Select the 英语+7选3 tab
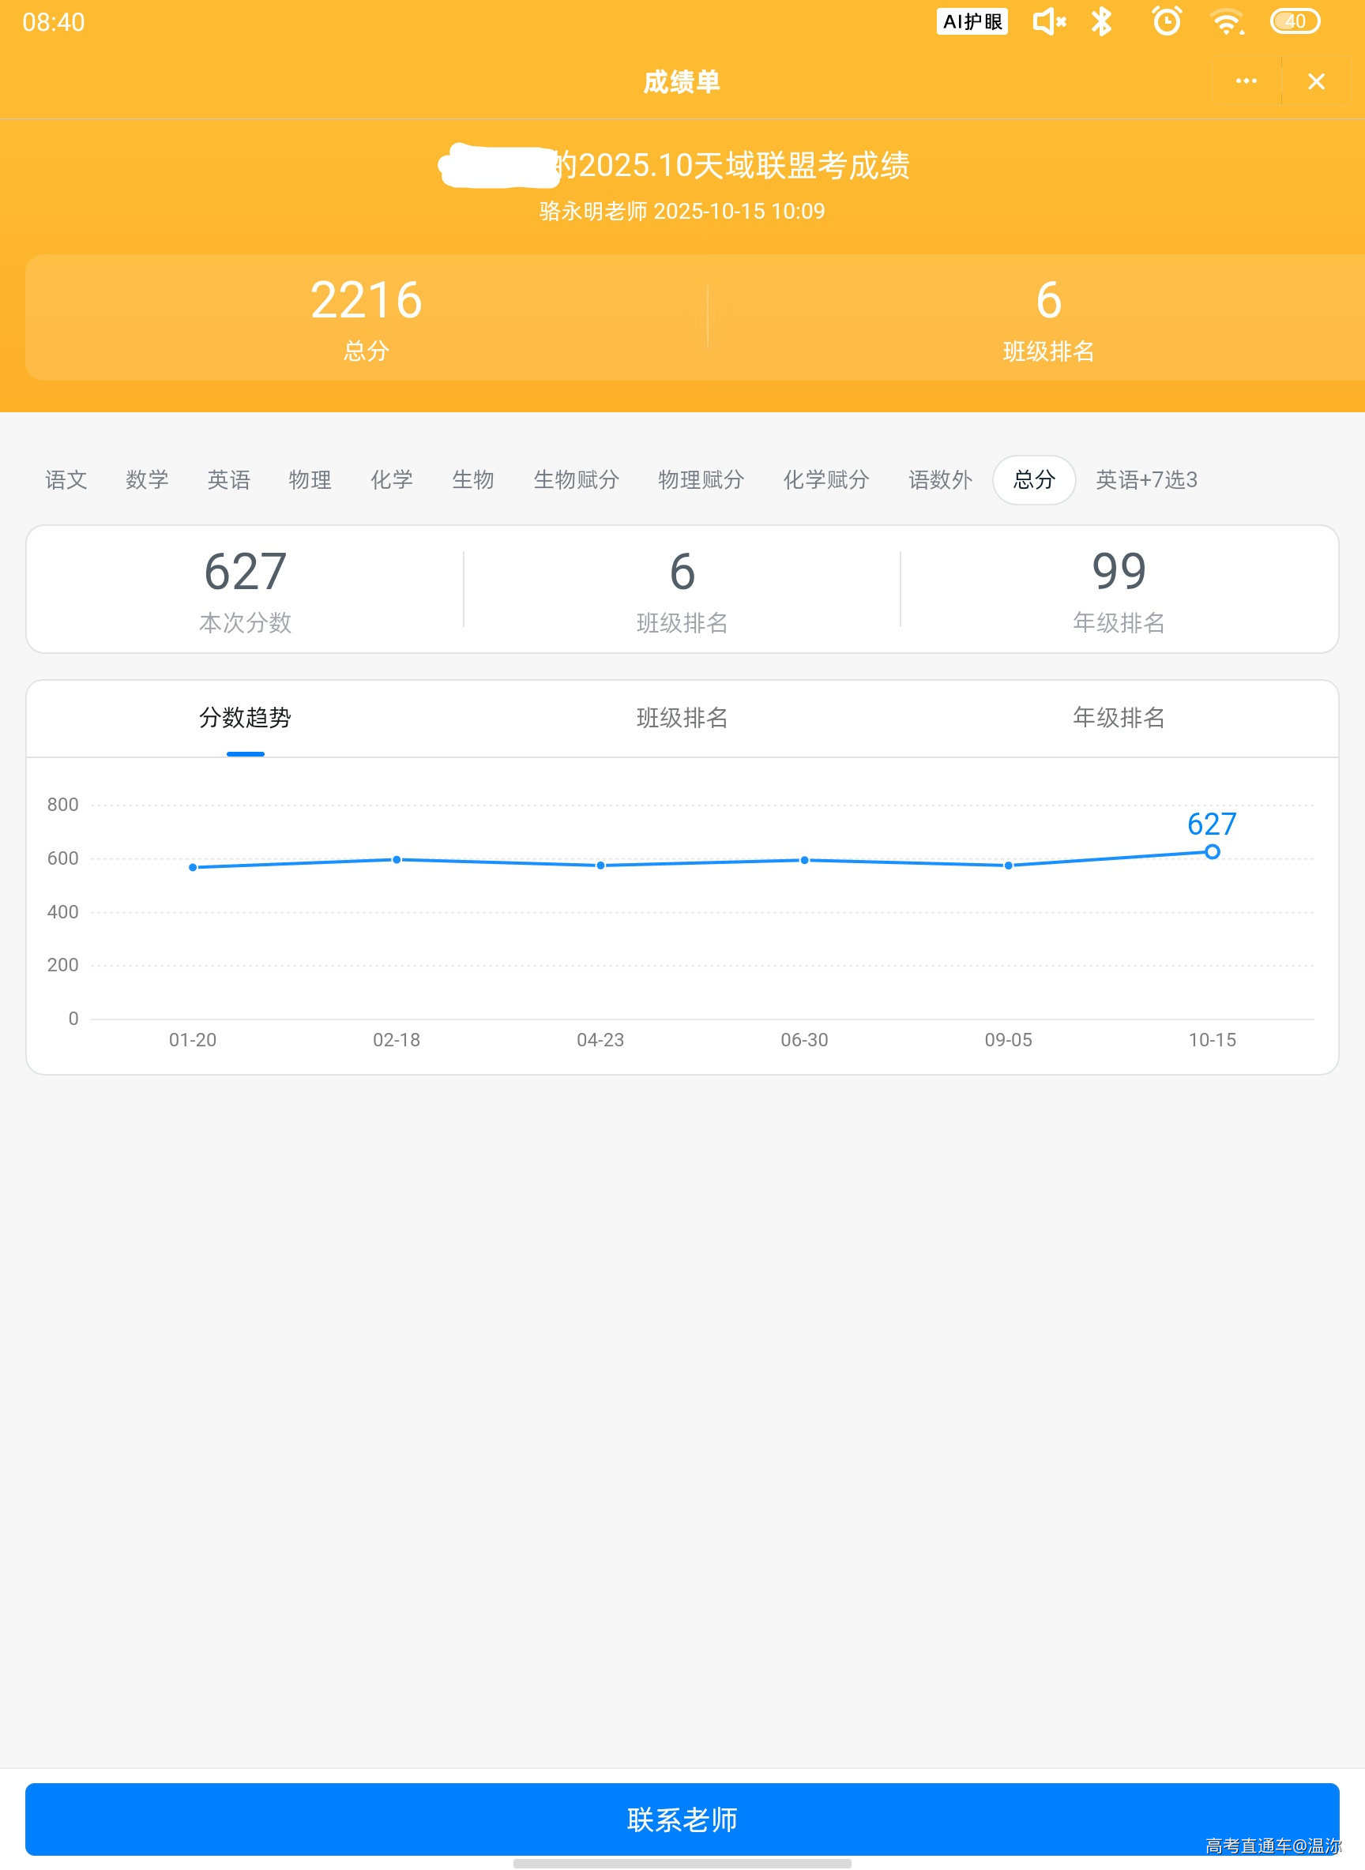This screenshot has width=1365, height=1870. tap(1146, 480)
